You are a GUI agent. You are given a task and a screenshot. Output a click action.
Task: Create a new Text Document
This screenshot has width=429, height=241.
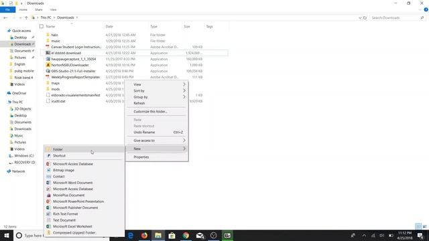click(84, 220)
